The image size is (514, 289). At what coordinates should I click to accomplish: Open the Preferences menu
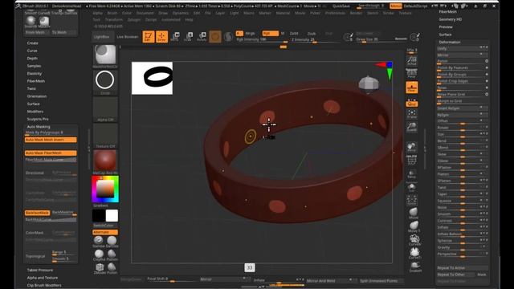pos(335,13)
